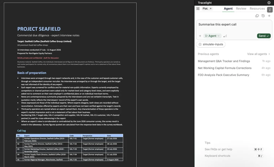This screenshot has width=274, height=167.
Task: Click the 'Date' column header in call log
Action: (x=114, y=136)
